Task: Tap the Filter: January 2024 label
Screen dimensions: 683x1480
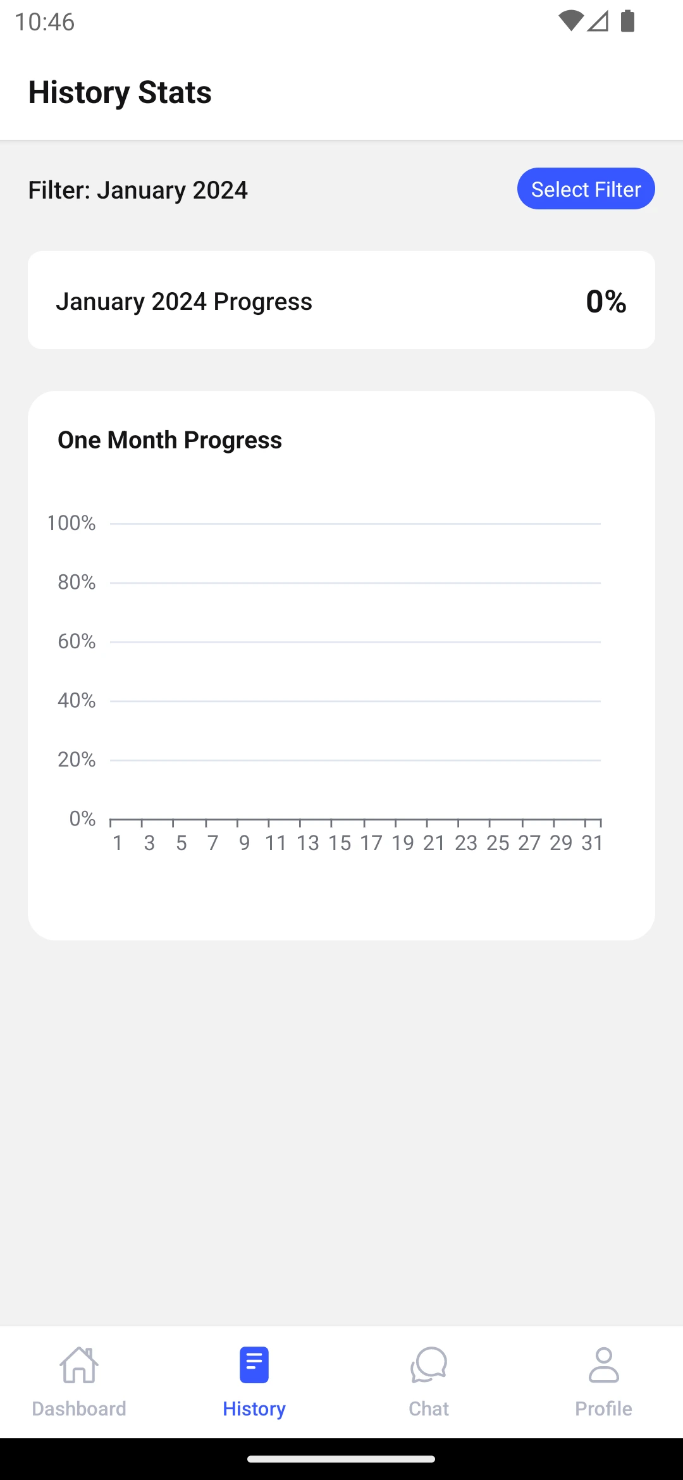Action: [x=138, y=190]
